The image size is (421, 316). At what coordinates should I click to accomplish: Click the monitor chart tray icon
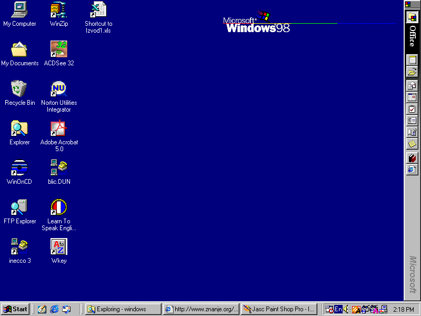[x=384, y=309]
